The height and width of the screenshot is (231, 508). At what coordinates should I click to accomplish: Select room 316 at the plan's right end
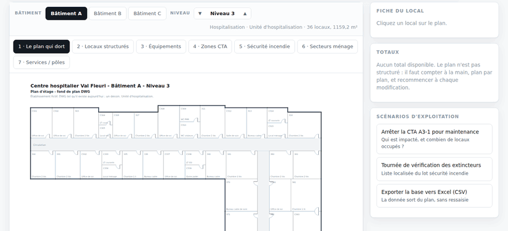tap(304, 125)
